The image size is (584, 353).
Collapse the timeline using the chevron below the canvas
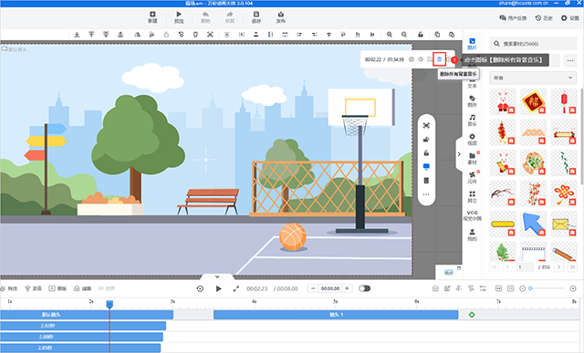(x=217, y=276)
